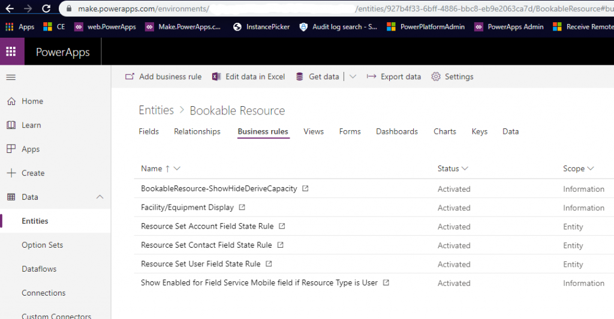The image size is (614, 319).
Task: Collapse the Data section chevron
Action: [x=100, y=197]
